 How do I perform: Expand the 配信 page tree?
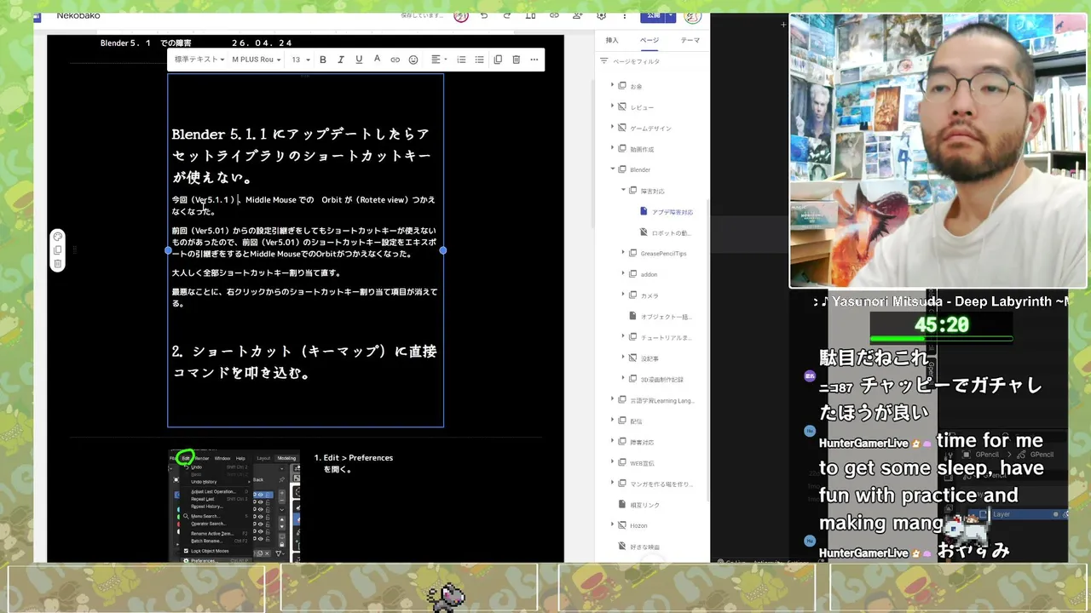[612, 421]
